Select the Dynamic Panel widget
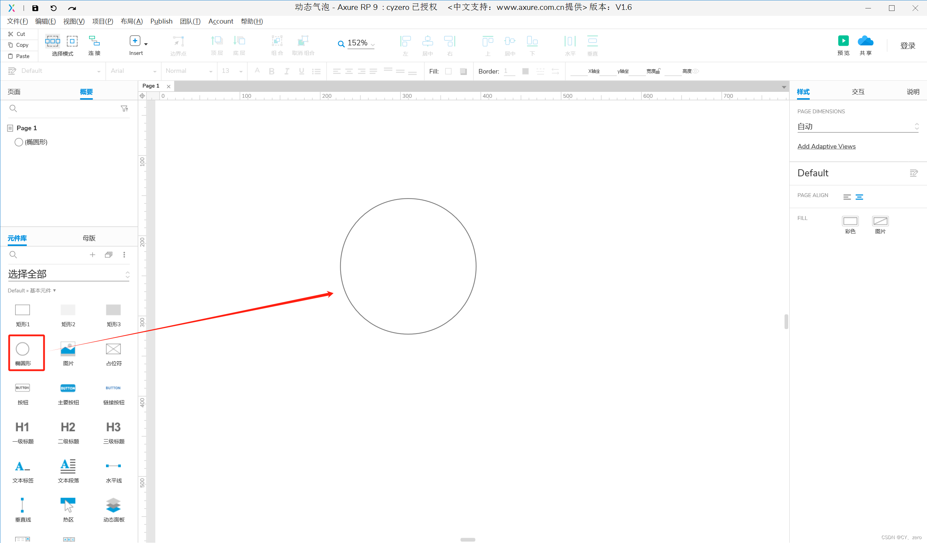Screen dimensions: 927x543 click(x=113, y=505)
